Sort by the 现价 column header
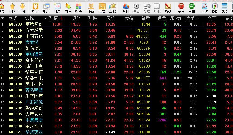 tap(76, 18)
